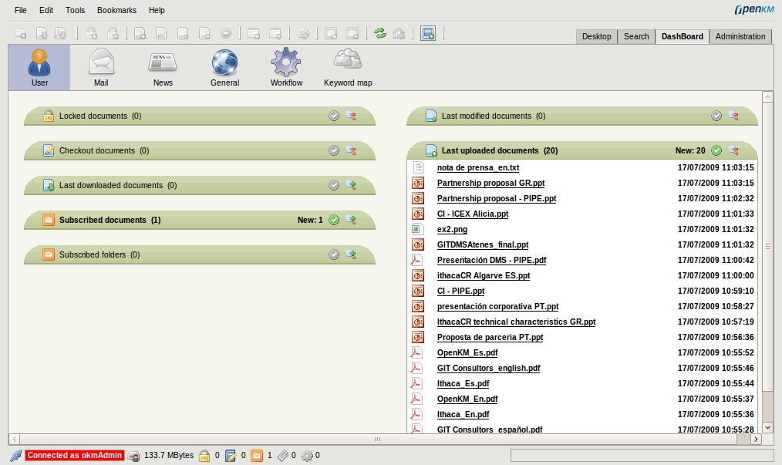Click the vertical scrollbar down arrow
This screenshot has height=465, width=782.
tap(767, 427)
